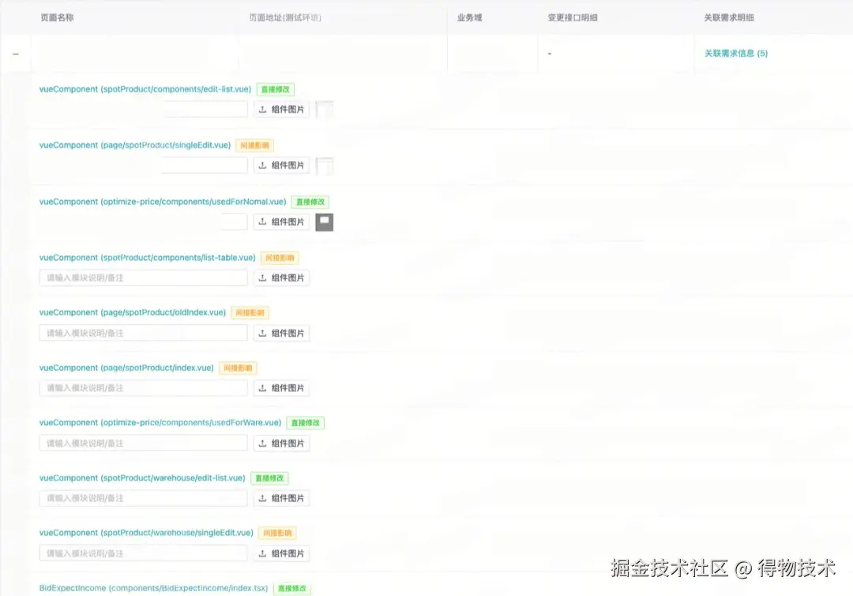This screenshot has height=596, width=853.
Task: Open the image thumbnail on the edit-list.vue row
Action: pos(324,108)
